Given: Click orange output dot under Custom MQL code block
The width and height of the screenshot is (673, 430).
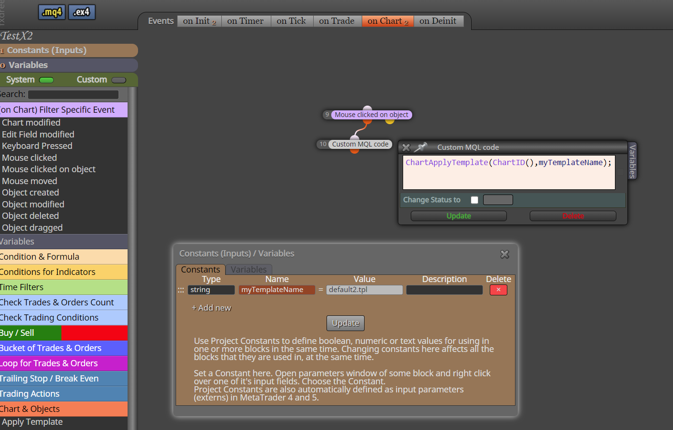Looking at the screenshot, I should point(355,151).
